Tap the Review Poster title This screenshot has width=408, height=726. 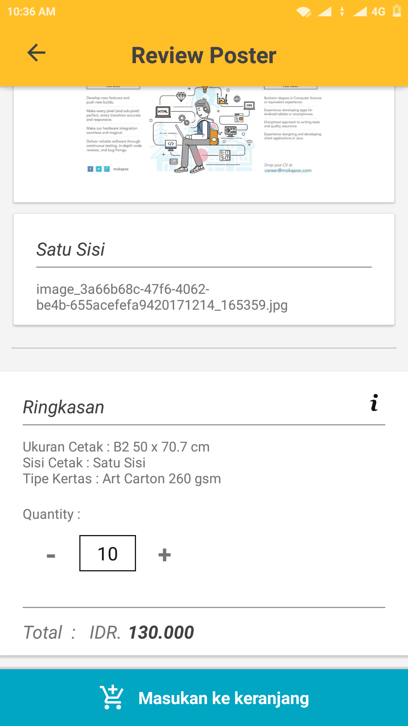(x=204, y=55)
